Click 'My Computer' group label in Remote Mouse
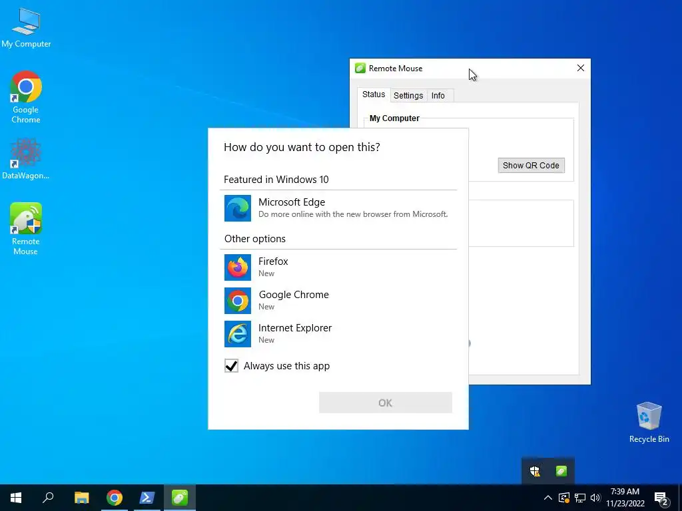This screenshot has width=682, height=511. pyautogui.click(x=394, y=118)
